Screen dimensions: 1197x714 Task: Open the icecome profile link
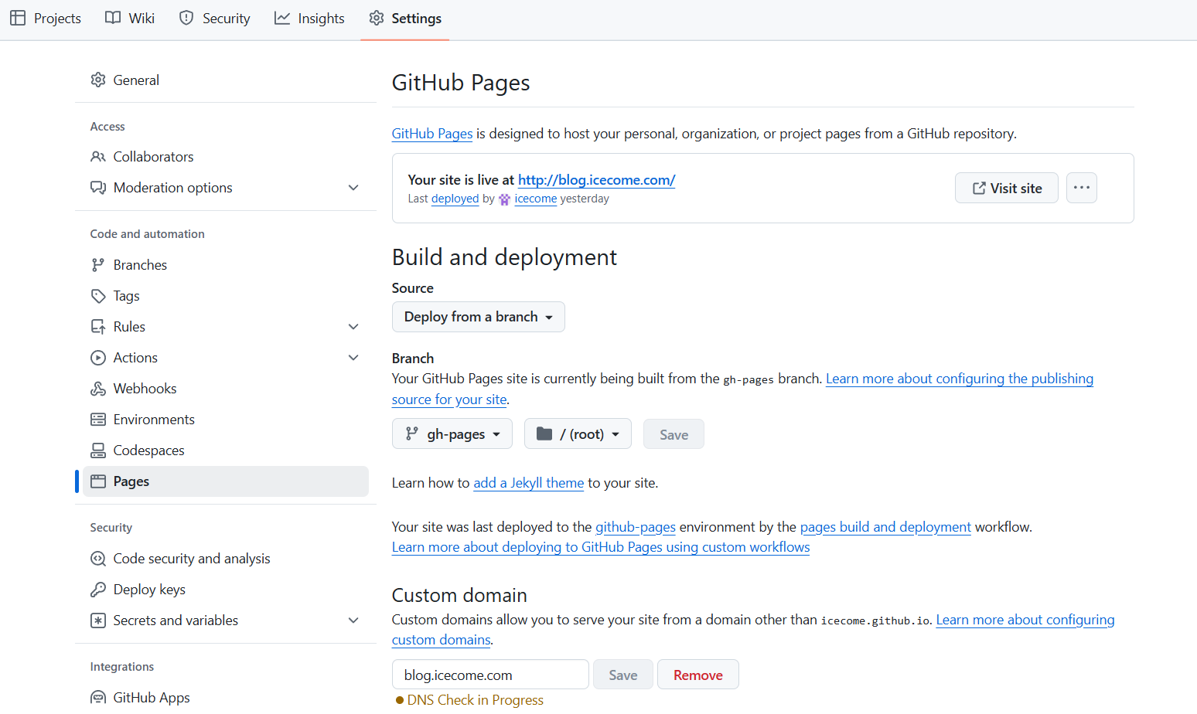(x=536, y=199)
